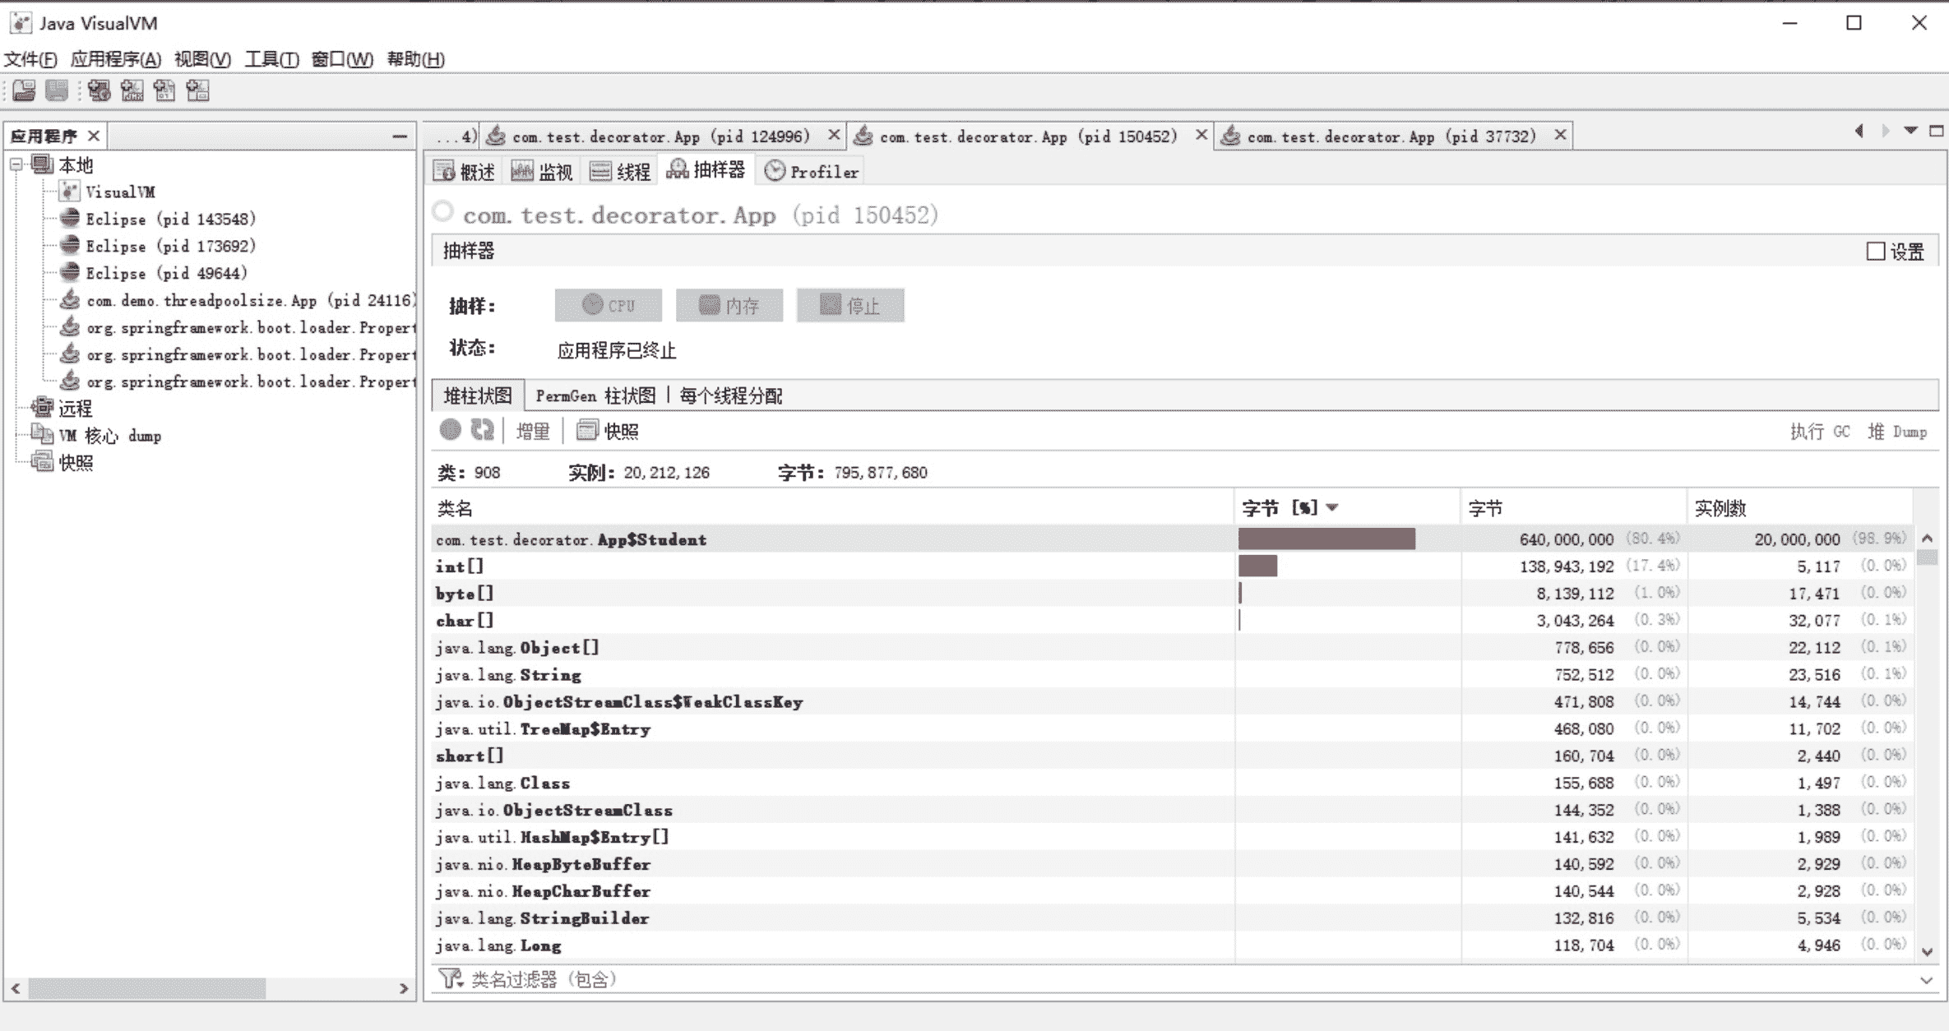Viewport: 1949px width, 1031px height.
Task: Collapse the 本地 local tree node
Action: point(16,165)
